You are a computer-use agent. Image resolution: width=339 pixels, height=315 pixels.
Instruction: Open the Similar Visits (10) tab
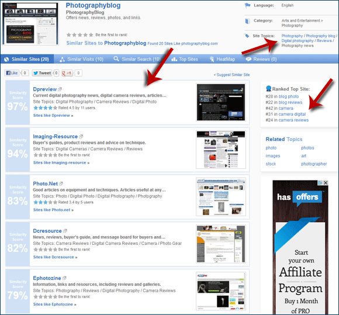(81, 59)
